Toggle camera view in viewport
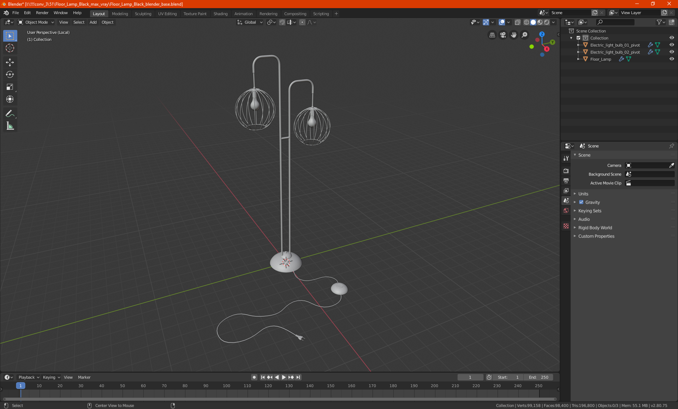The width and height of the screenshot is (678, 409). tap(503, 35)
